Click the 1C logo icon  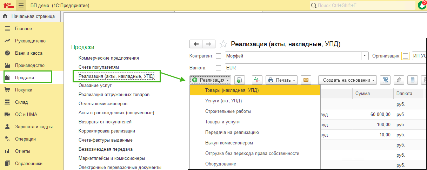click(x=8, y=5)
